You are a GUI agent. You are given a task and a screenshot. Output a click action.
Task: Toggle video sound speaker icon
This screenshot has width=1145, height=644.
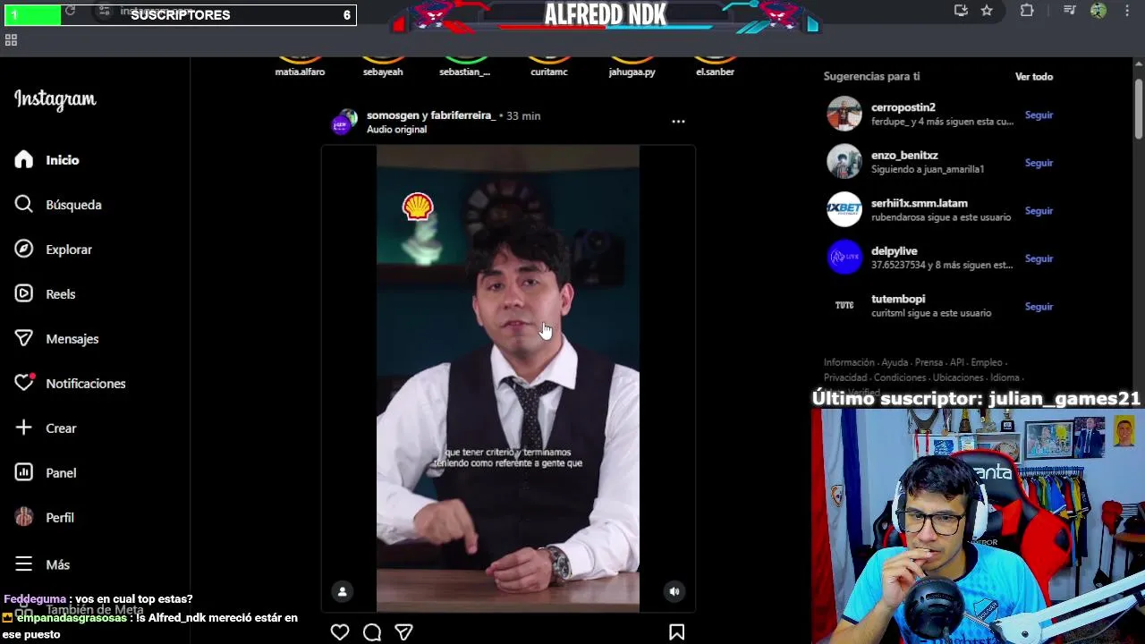pyautogui.click(x=674, y=591)
